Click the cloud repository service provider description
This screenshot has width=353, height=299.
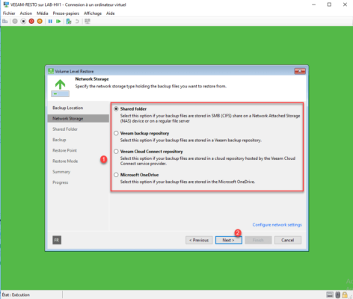click(x=208, y=161)
